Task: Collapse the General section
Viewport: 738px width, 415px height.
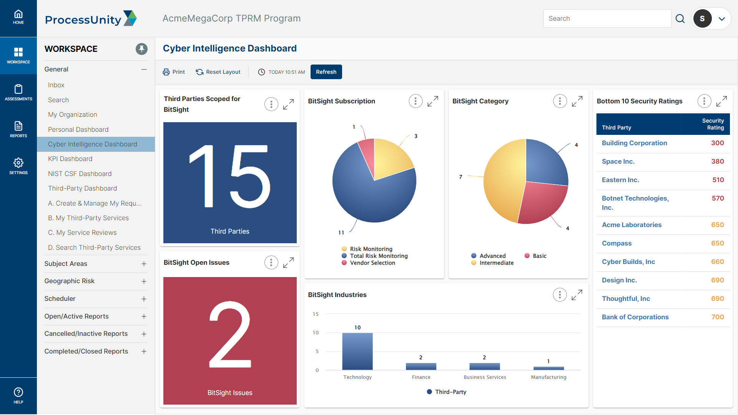Action: (144, 69)
